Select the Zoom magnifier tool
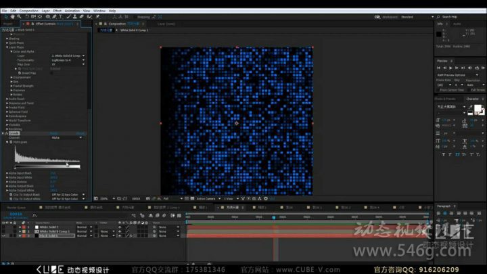Viewport: 487px width, 274px height. (x=19, y=17)
